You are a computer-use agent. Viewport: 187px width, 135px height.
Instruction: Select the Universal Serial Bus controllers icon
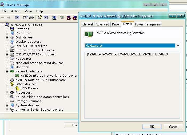click(12, 110)
